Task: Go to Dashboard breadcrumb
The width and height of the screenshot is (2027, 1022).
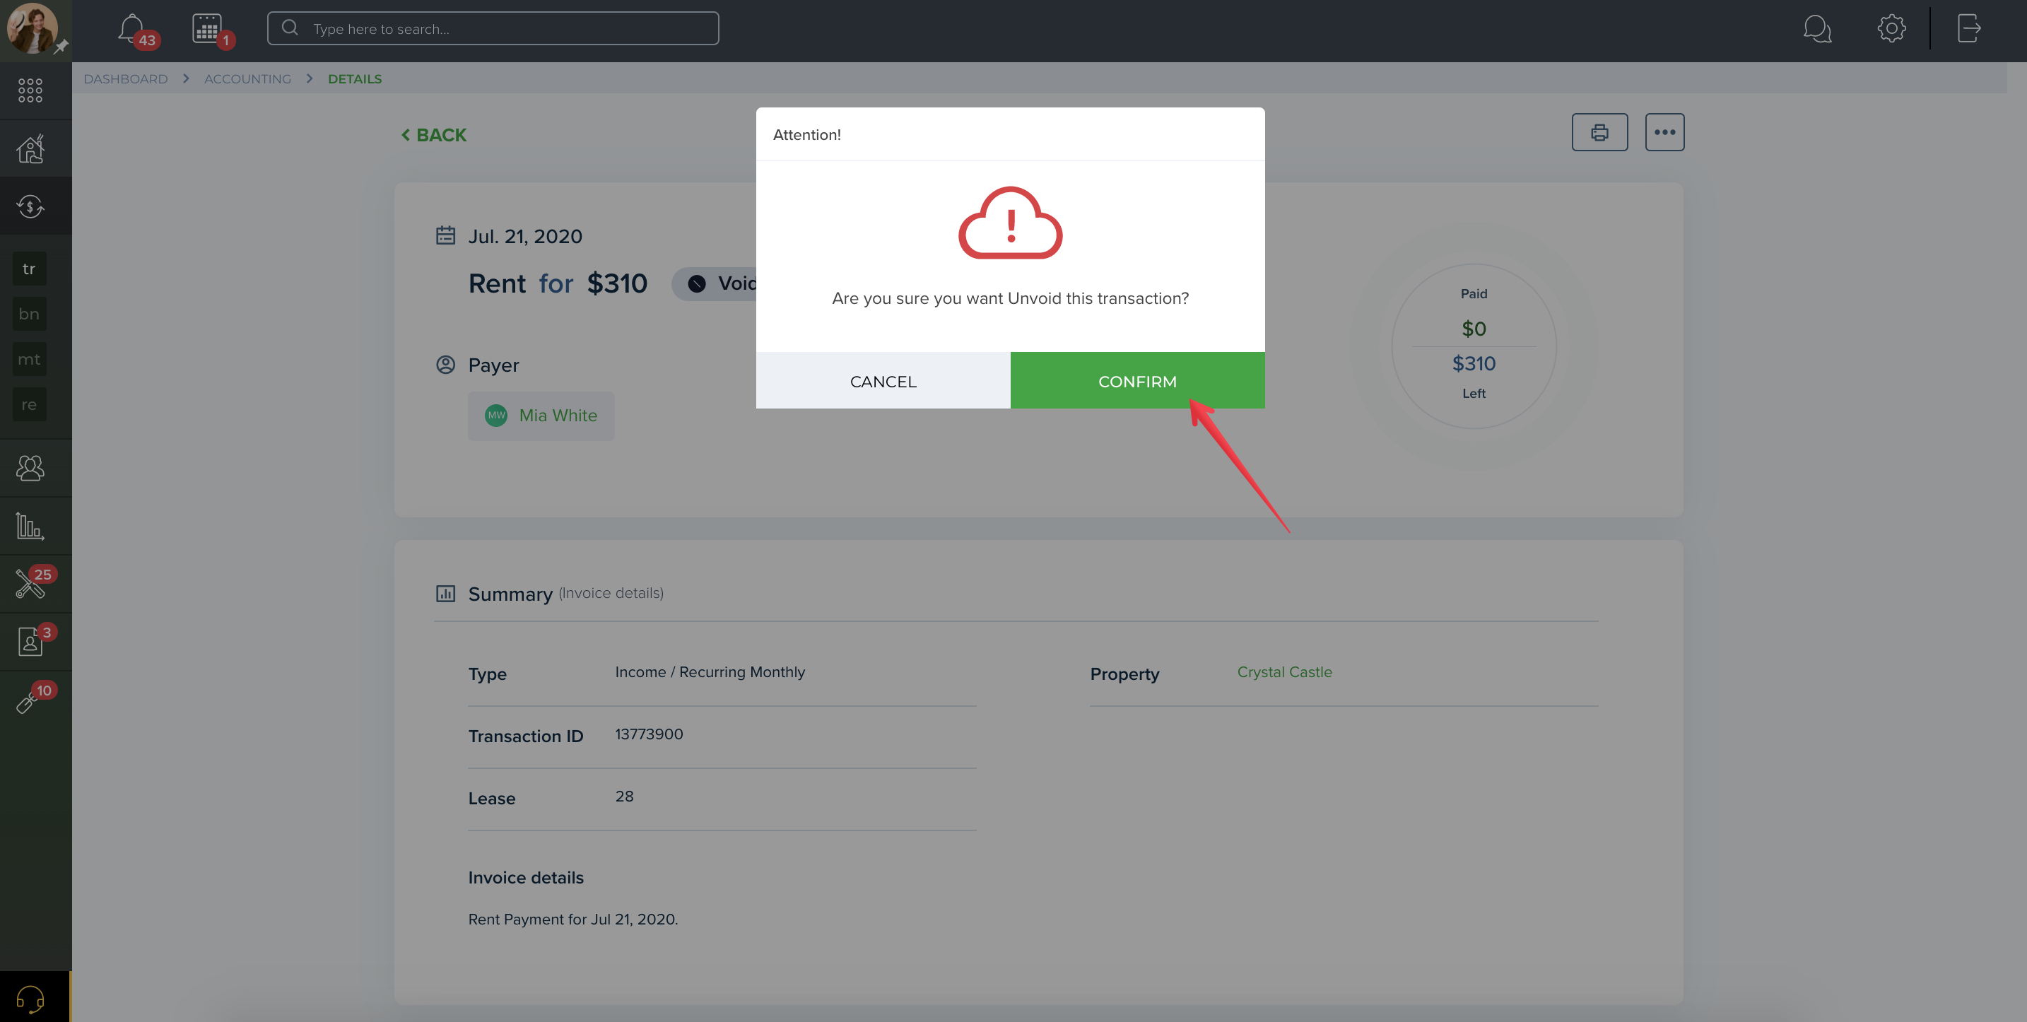Action: 125,78
